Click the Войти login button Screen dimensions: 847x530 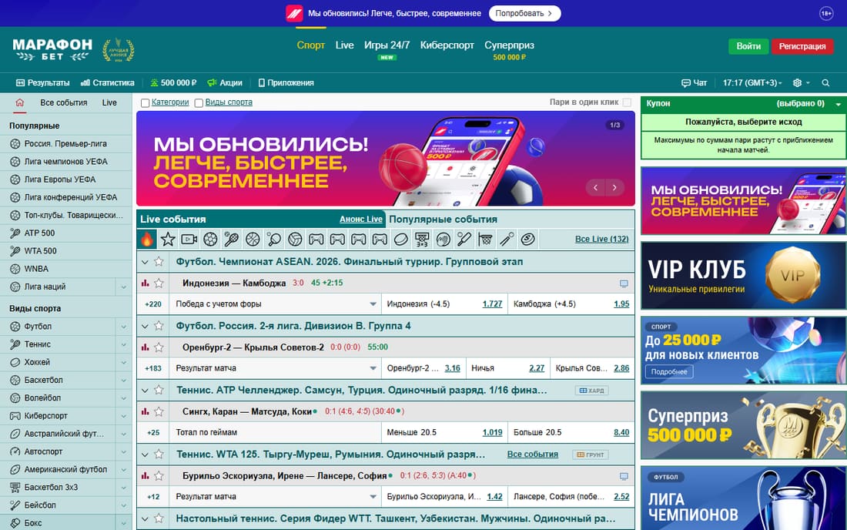(748, 46)
